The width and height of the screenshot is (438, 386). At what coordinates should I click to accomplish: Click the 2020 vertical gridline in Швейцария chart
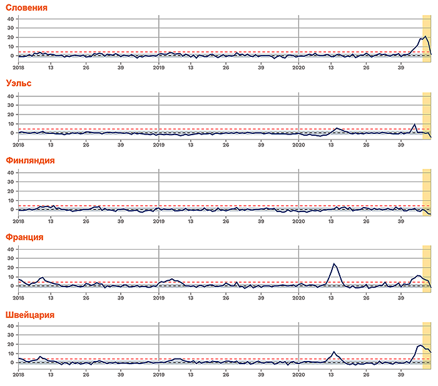pos(298,345)
